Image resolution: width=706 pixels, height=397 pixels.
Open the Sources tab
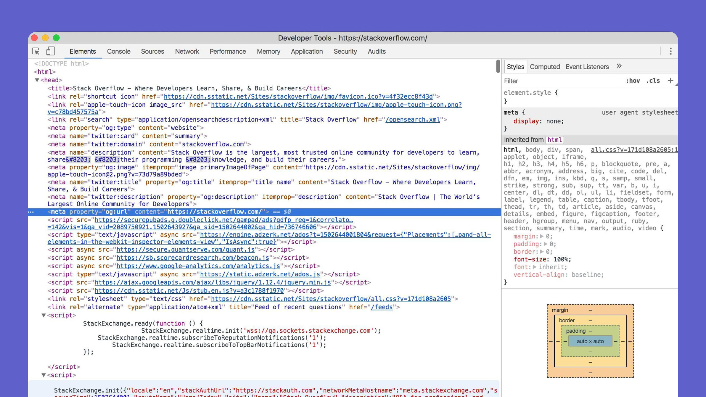tap(152, 51)
